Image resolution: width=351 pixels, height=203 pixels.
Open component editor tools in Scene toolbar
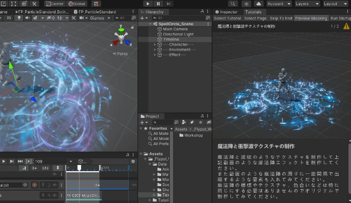(73, 18)
